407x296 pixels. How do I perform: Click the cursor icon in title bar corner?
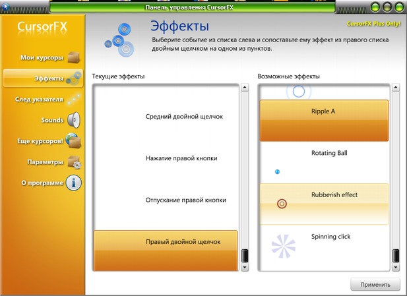(x=5, y=7)
